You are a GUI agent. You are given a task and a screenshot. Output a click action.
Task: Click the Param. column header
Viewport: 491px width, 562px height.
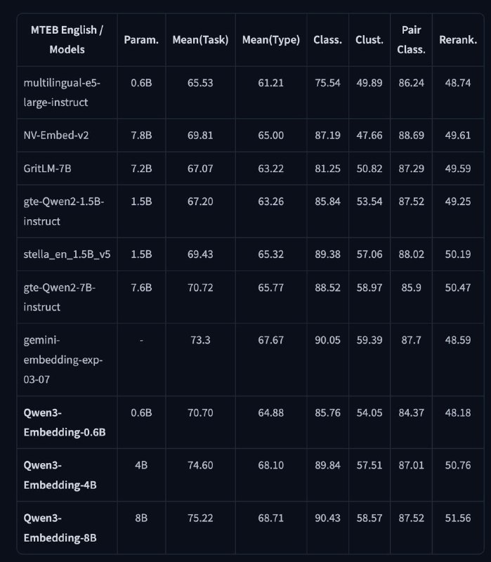pos(141,40)
